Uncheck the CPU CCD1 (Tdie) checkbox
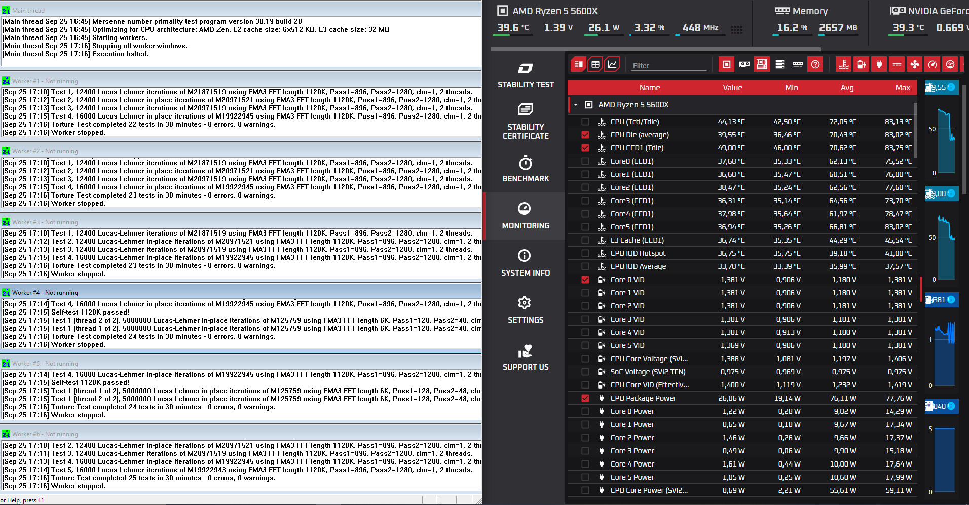 tap(585, 148)
